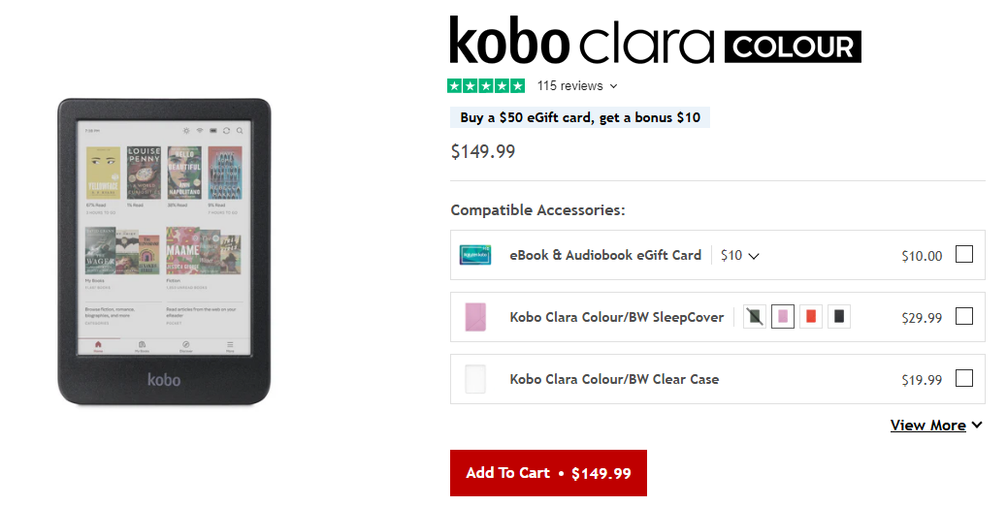Check the eBook & Audiobook eGift Card box
Image resolution: width=1007 pixels, height=506 pixels.
point(963,255)
